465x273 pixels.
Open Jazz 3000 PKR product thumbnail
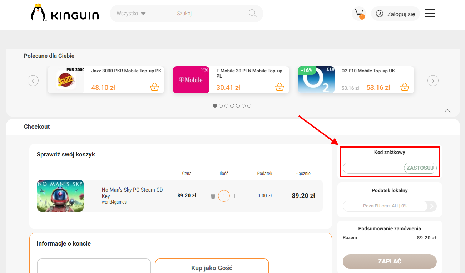(66, 80)
